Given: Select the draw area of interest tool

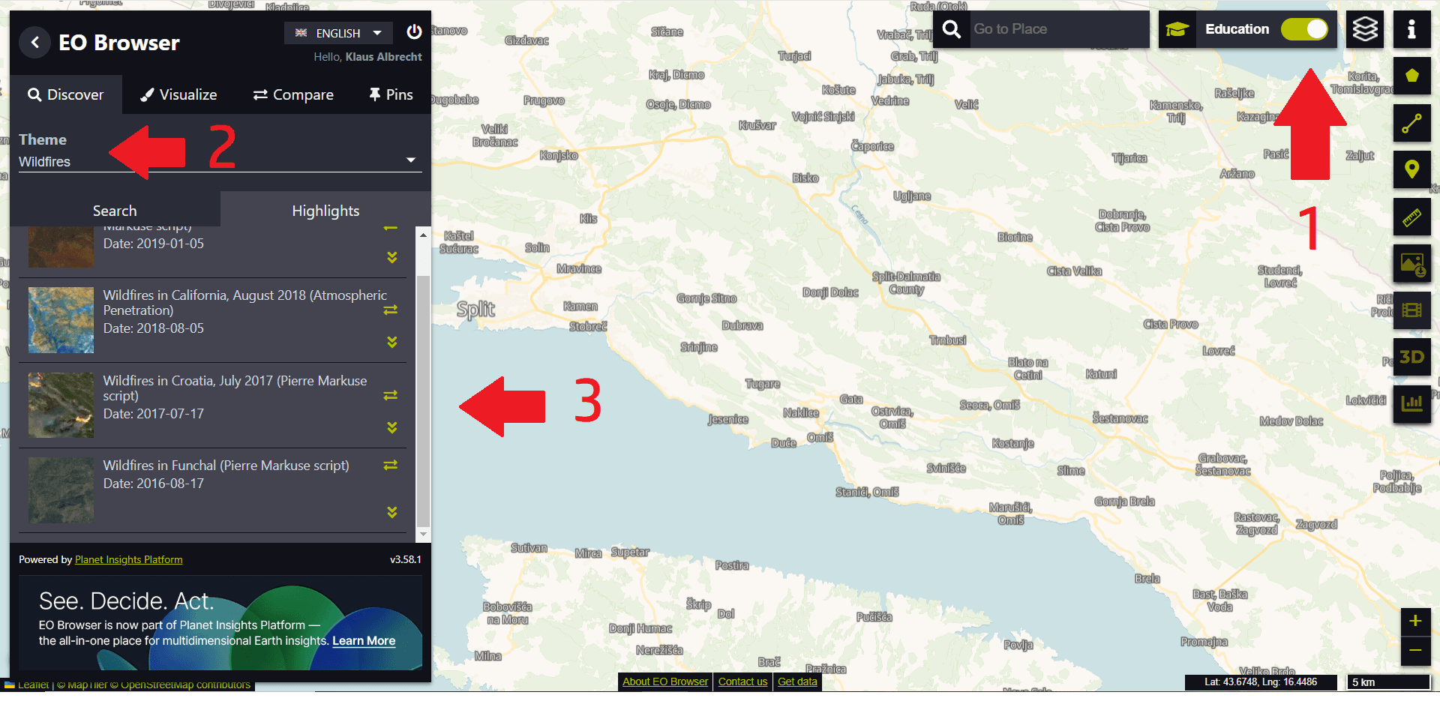Looking at the screenshot, I should click(1411, 76).
